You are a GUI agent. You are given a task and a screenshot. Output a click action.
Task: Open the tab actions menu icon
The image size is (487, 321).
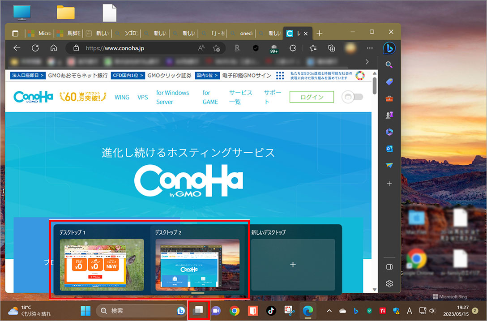point(15,33)
